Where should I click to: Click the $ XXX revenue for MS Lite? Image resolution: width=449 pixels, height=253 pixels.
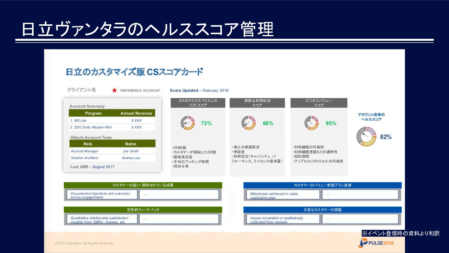click(136, 121)
